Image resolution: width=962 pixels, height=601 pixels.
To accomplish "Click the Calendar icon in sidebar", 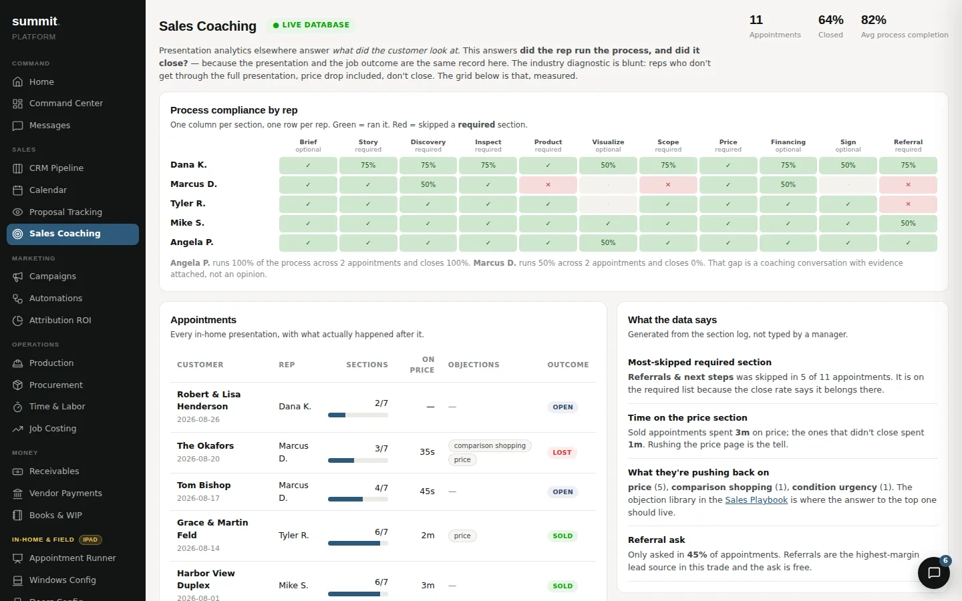I will coord(18,190).
